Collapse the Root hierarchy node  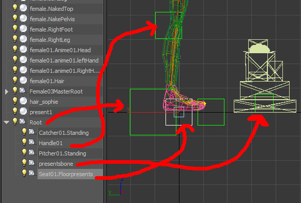point(7,122)
